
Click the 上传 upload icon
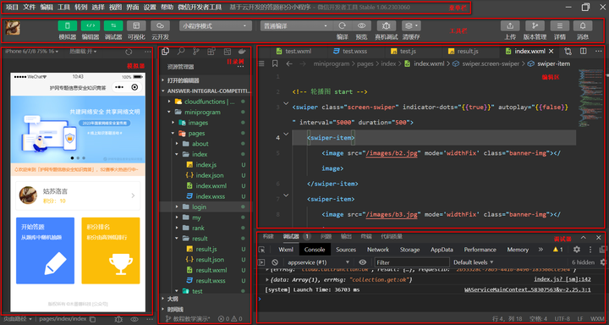tap(510, 26)
